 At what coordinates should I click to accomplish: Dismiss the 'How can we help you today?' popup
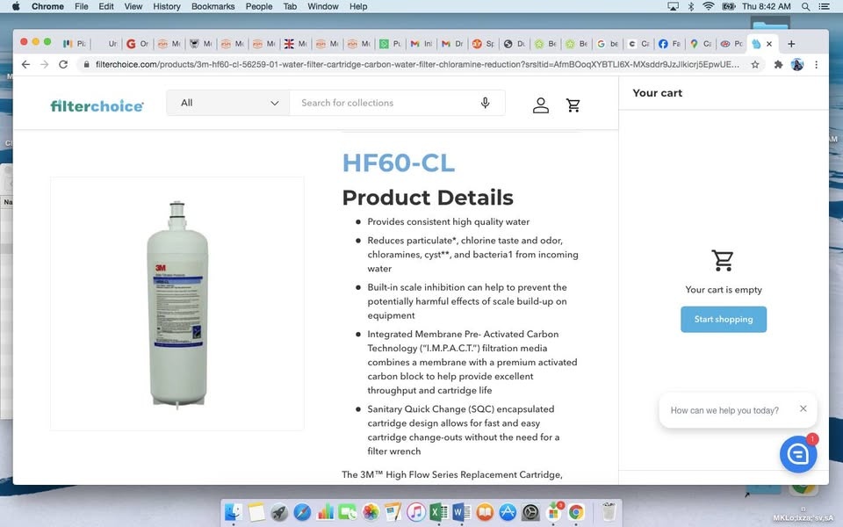pyautogui.click(x=803, y=408)
